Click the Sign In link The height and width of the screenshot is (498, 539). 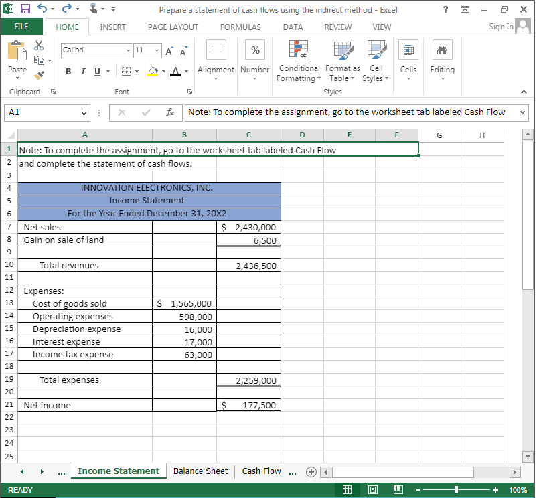pyautogui.click(x=500, y=27)
